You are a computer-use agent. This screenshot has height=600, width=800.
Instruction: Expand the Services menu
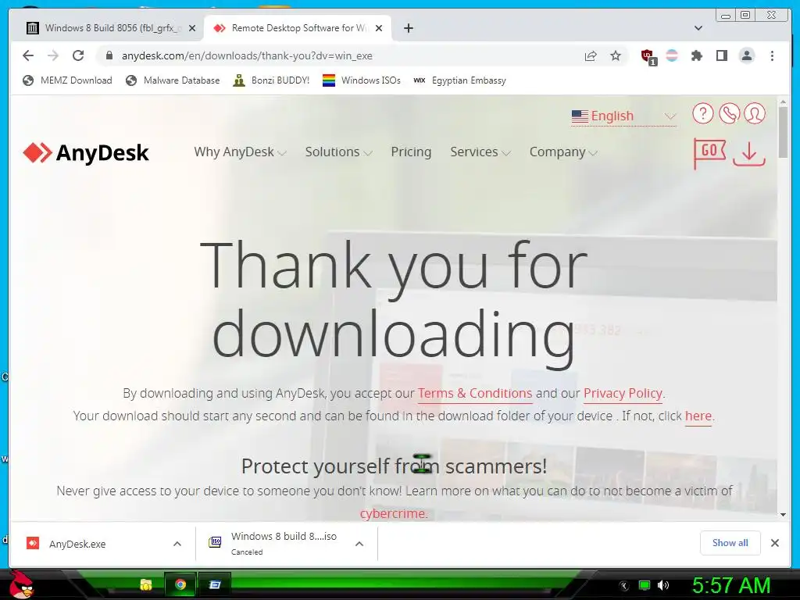tap(480, 152)
